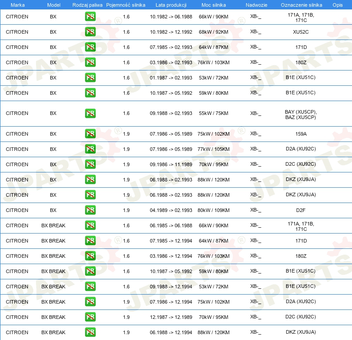Select the date cell 09.1986 -> 11.1989
352x340 pixels.
click(171, 164)
